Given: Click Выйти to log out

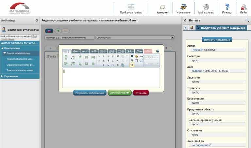Looking at the screenshot, I should click(243, 9).
